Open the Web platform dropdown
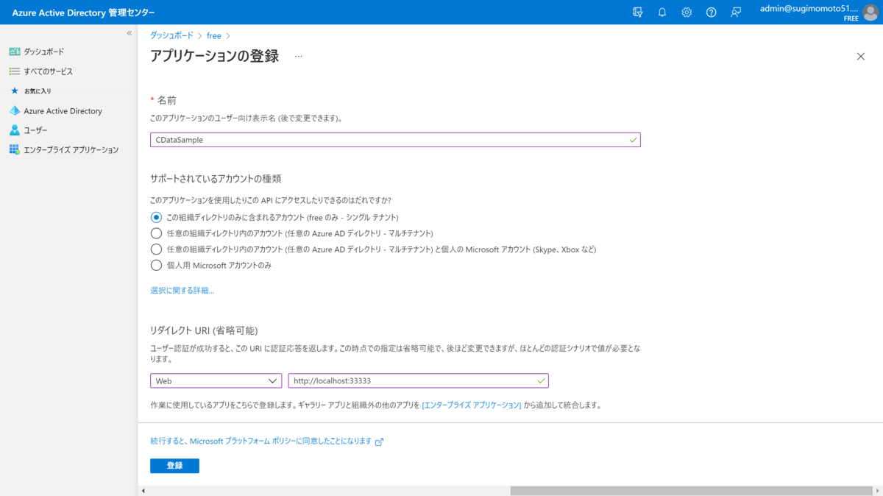Image resolution: width=883 pixels, height=496 pixels. (x=216, y=380)
